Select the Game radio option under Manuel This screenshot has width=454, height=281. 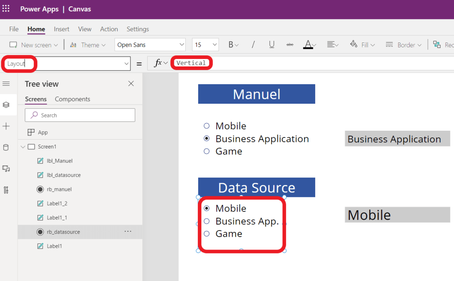tap(207, 151)
